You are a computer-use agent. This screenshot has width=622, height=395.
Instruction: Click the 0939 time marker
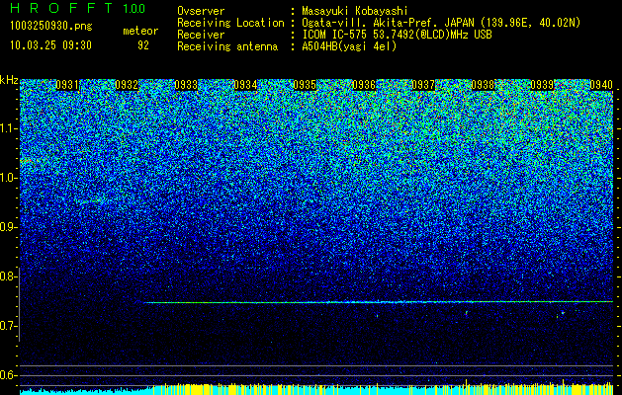[542, 85]
